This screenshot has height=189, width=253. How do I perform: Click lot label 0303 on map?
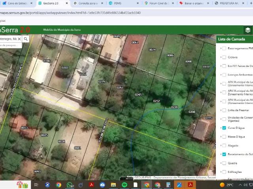click(x=65, y=68)
